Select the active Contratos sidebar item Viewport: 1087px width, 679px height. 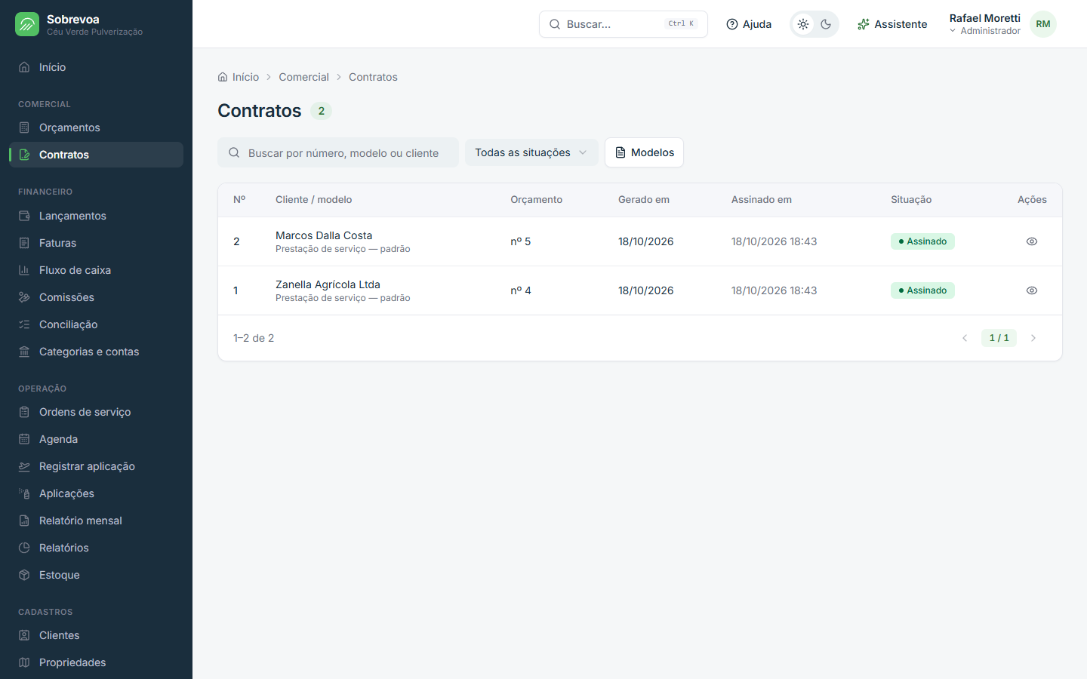pos(96,155)
